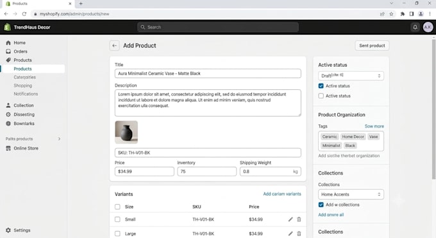Check the Large variant row checkbox

click(x=117, y=234)
